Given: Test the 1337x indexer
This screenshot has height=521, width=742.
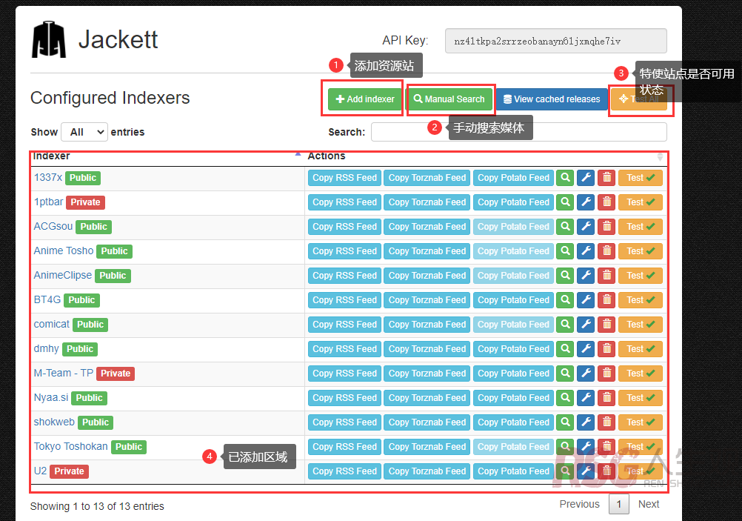Looking at the screenshot, I should pyautogui.click(x=641, y=178).
